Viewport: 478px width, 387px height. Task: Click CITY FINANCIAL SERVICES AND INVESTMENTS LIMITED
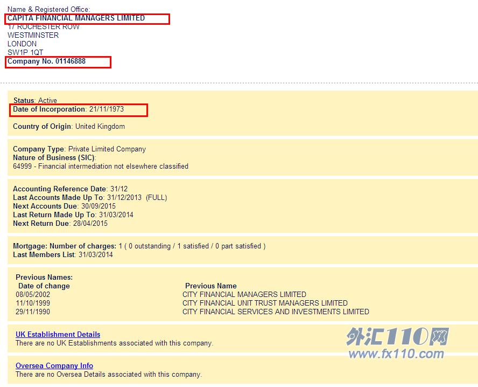tap(276, 312)
